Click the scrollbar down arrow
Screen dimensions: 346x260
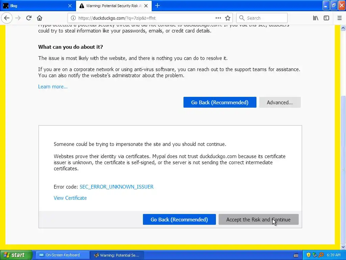click(x=343, y=247)
